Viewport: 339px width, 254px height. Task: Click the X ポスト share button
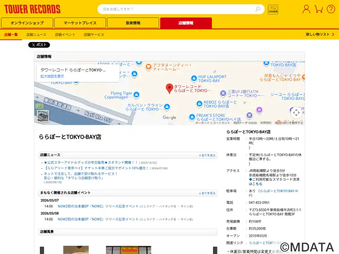(39, 45)
